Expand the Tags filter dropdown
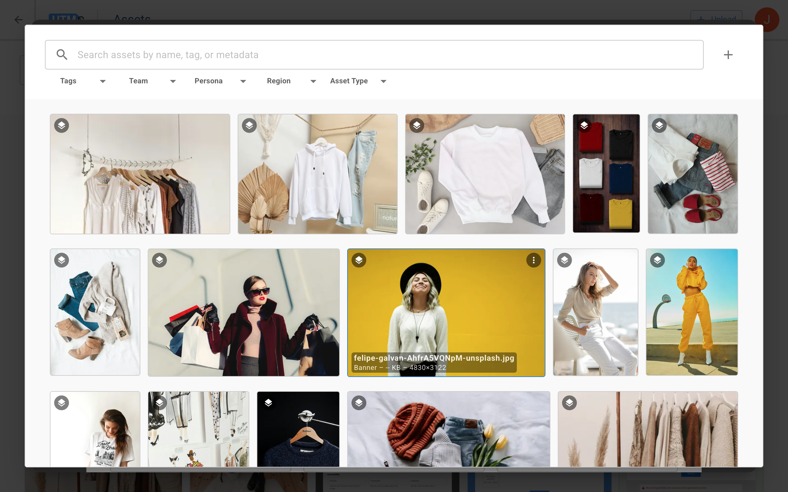 (83, 81)
